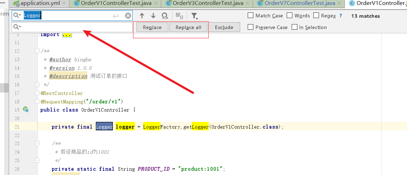Click the Exclude button
407x175 pixels.
point(224,27)
